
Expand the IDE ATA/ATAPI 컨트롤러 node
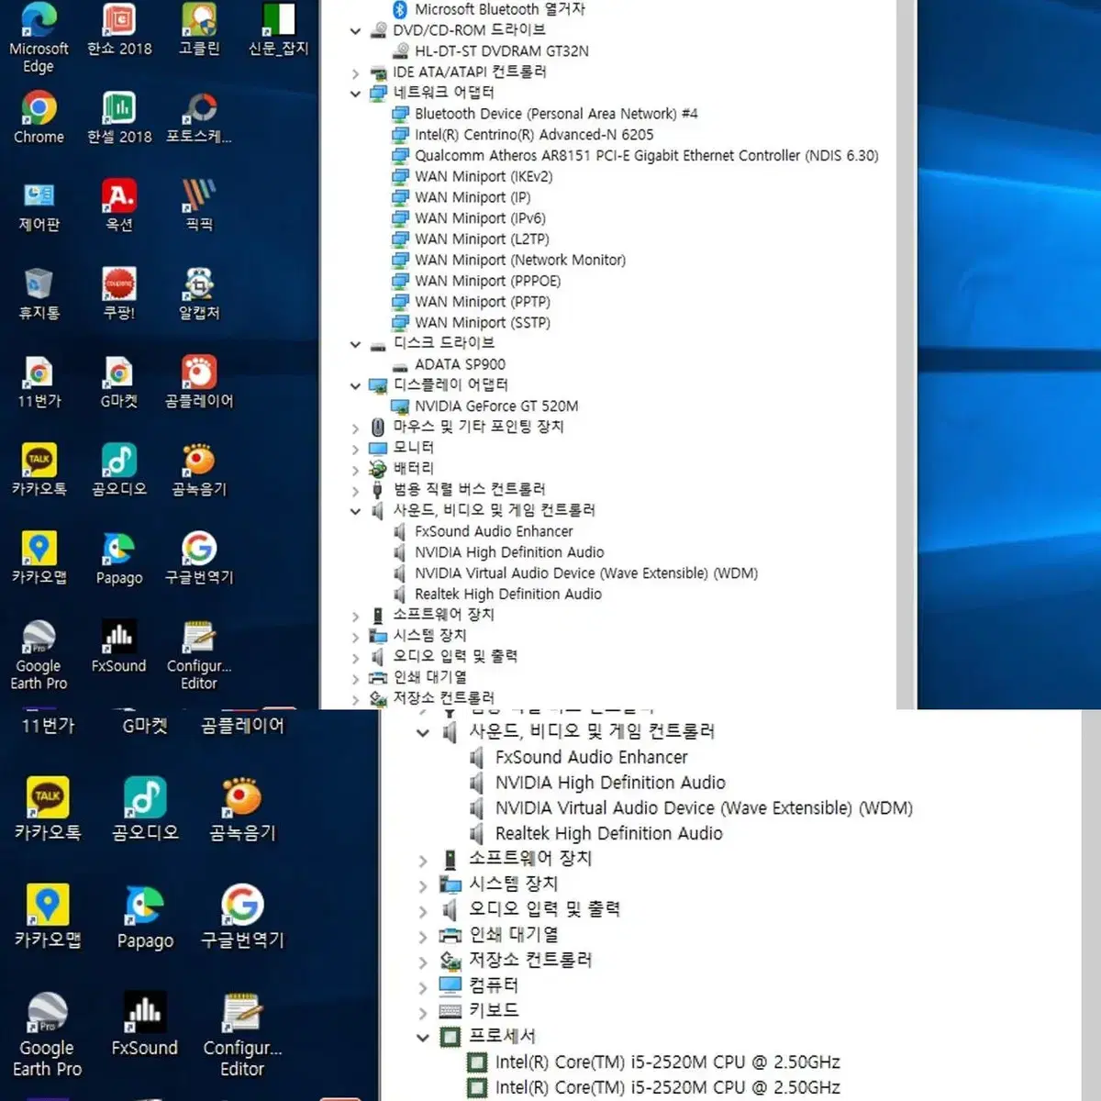pos(355,72)
